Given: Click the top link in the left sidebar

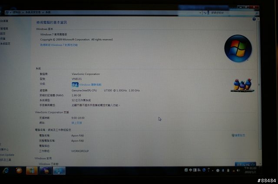Looking at the screenshot, I should pos(4,21).
